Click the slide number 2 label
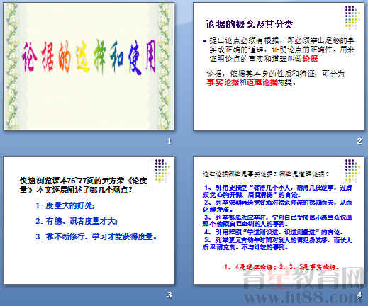 click(359, 141)
